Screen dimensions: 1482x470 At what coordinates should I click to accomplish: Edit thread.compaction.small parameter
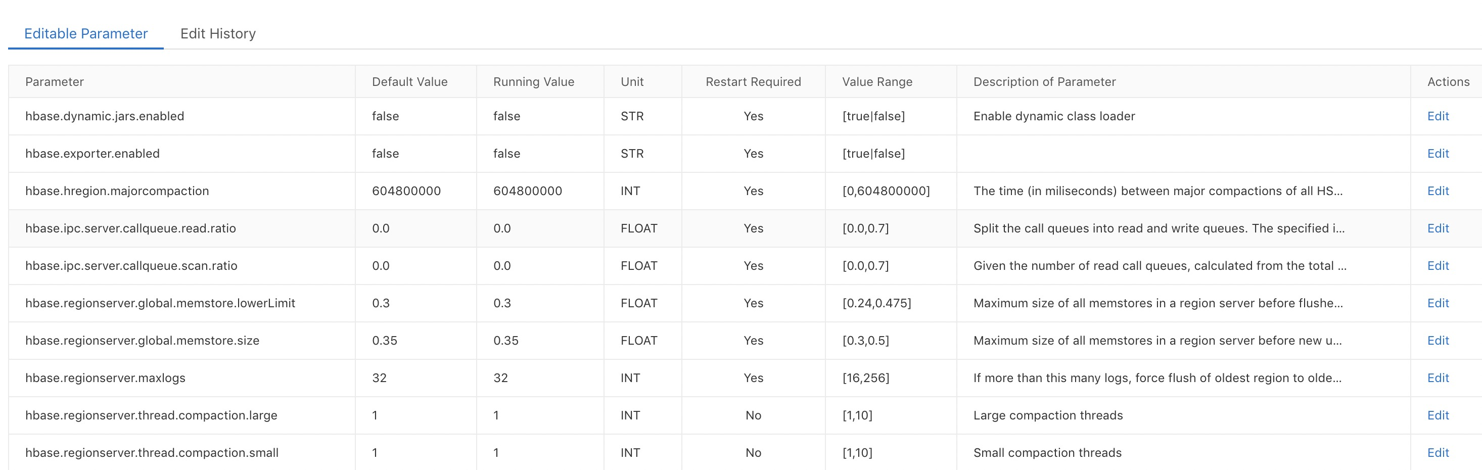[x=1438, y=453]
